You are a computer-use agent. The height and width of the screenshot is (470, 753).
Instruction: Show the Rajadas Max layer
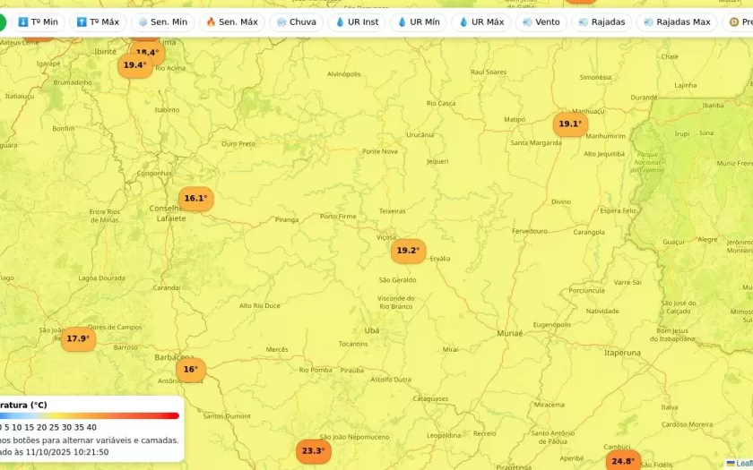tap(676, 21)
